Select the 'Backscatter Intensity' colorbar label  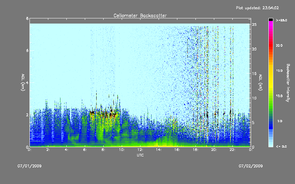pyautogui.click(x=288, y=83)
